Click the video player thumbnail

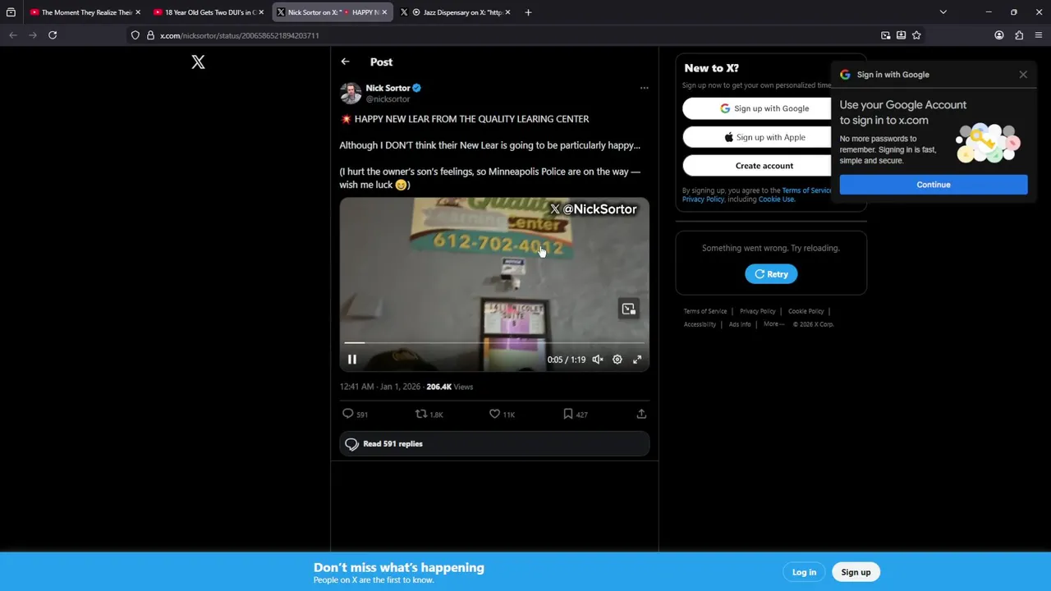coord(494,285)
